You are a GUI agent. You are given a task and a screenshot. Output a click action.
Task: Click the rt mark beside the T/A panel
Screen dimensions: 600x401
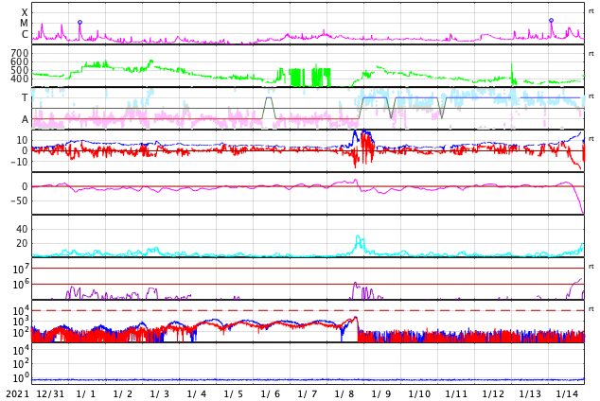(591, 96)
